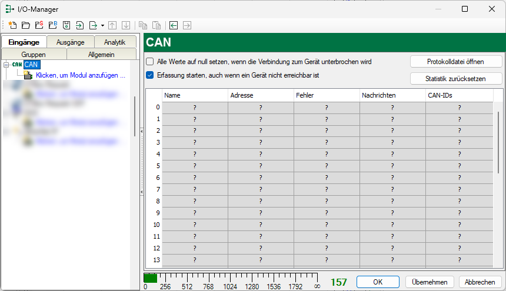
Task: Select row 13 header in the table
Action: [154, 260]
